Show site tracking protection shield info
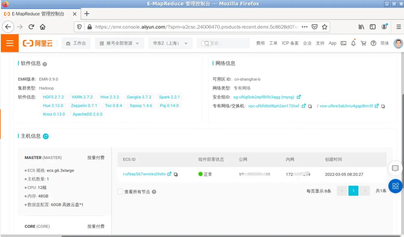This screenshot has height=237, width=404. click(80, 27)
